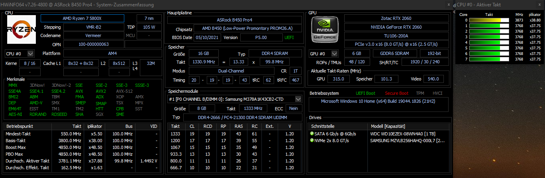Click the Schnittstelle column header in Drives
Screen dimensions: 545x178
[x=338, y=126]
